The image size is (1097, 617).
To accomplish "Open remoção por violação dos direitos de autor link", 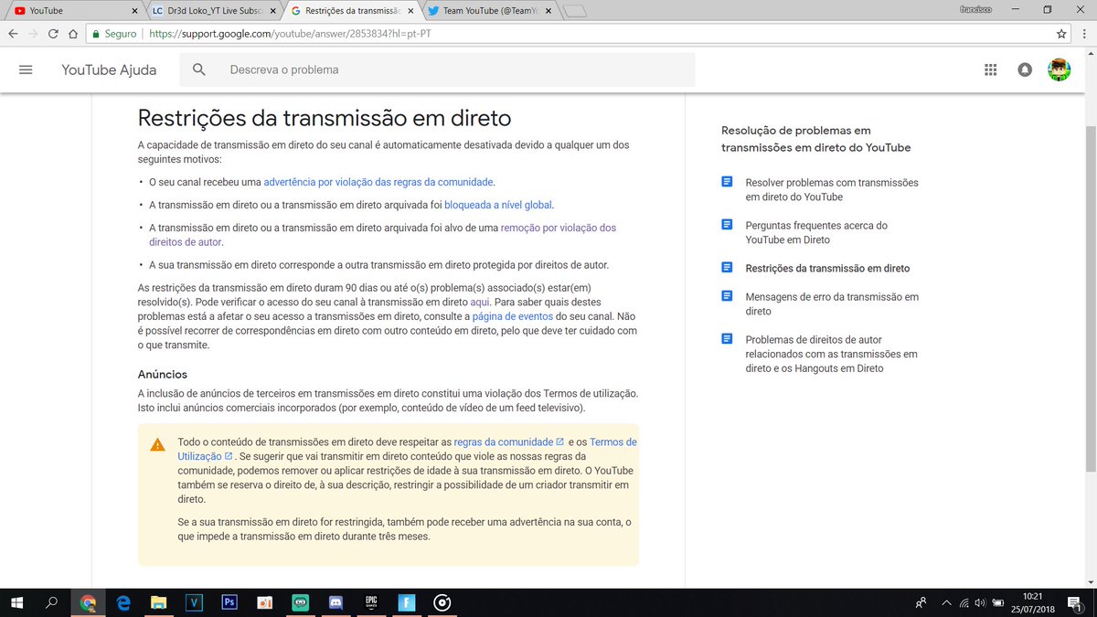I will [x=383, y=235].
